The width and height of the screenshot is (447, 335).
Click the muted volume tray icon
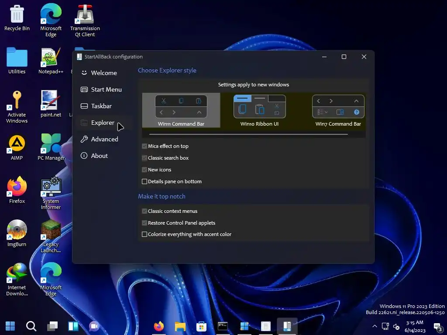pyautogui.click(x=396, y=326)
